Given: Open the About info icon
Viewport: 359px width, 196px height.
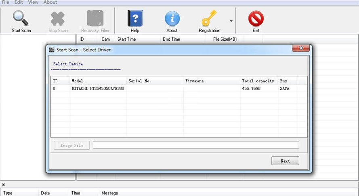Looking at the screenshot, I should coord(172,18).
